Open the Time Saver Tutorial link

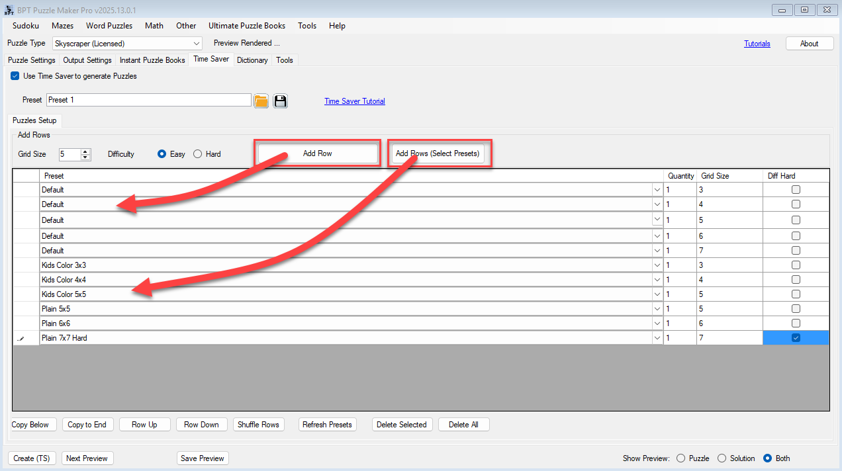(x=354, y=101)
